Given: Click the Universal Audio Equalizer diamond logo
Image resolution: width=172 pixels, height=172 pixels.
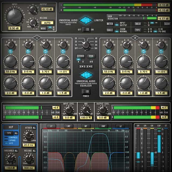Looking at the screenshot, I should pos(86,75).
